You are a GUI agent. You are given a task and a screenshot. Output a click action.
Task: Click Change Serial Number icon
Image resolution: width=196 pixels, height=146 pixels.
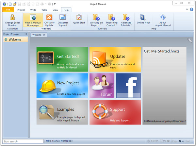pyautogui.click(x=12, y=17)
